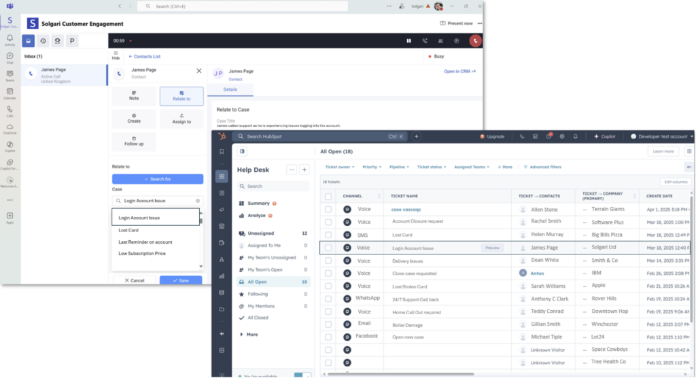This screenshot has height=378, width=696.
Task: Open the history clock icon in Solgari
Action: pyautogui.click(x=43, y=41)
